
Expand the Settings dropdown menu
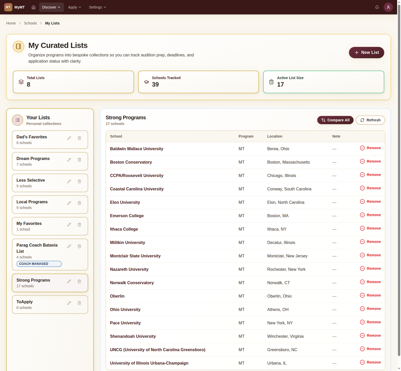97,7
